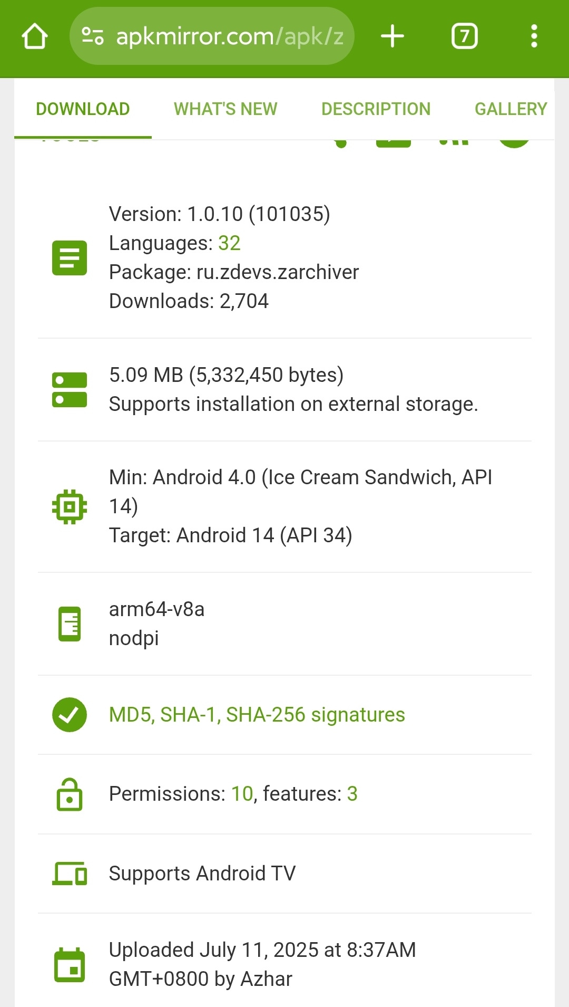569x1007 pixels.
Task: Tap the site settings icon in address bar
Action: (x=93, y=36)
